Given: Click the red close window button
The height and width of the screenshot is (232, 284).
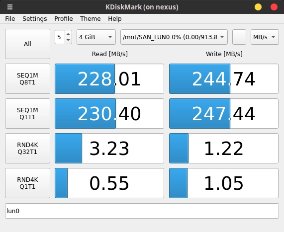Looking at the screenshot, I should tap(274, 7).
